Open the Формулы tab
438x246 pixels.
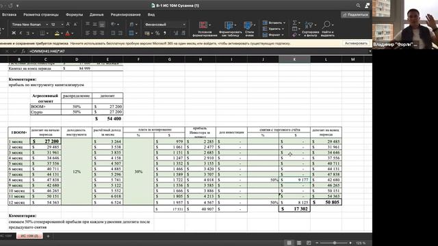click(75, 14)
